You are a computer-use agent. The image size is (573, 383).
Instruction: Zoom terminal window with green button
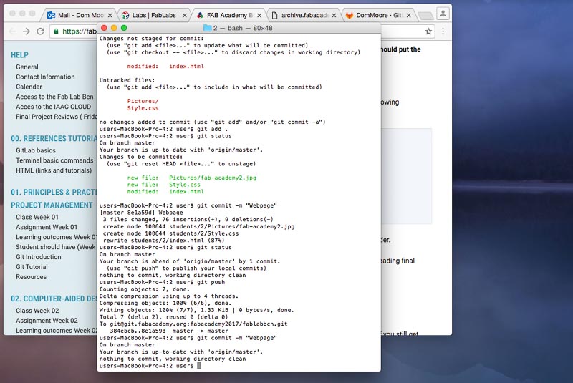124,28
